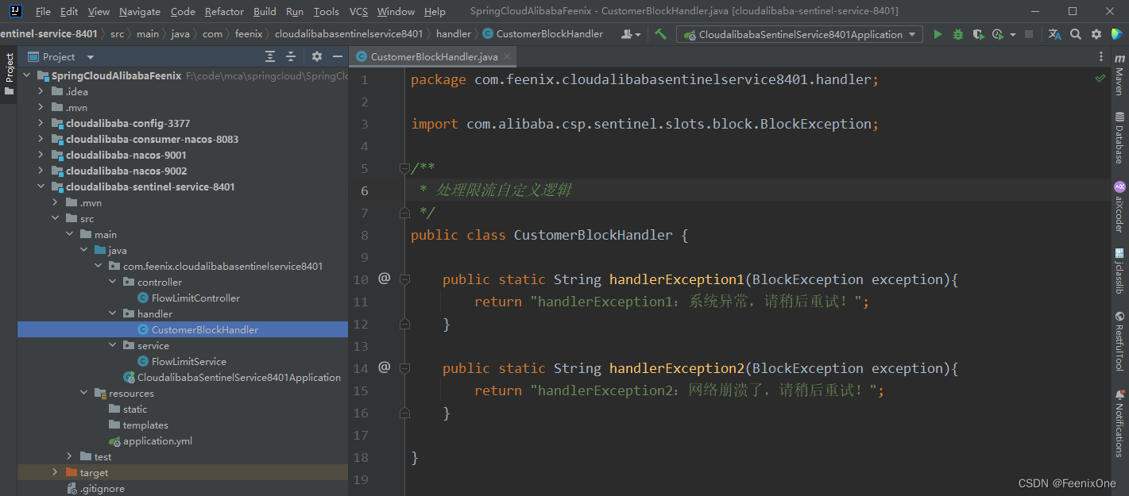Image resolution: width=1129 pixels, height=496 pixels.
Task: Open the jclasslib tool window
Action: point(1119,271)
